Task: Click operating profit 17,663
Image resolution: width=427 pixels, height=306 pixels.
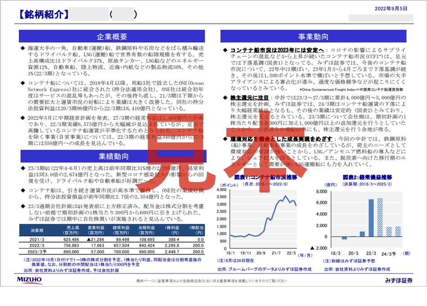Action: coord(98,246)
